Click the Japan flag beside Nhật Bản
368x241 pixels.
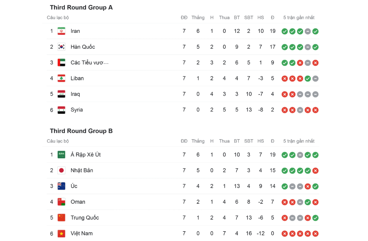pyautogui.click(x=61, y=170)
